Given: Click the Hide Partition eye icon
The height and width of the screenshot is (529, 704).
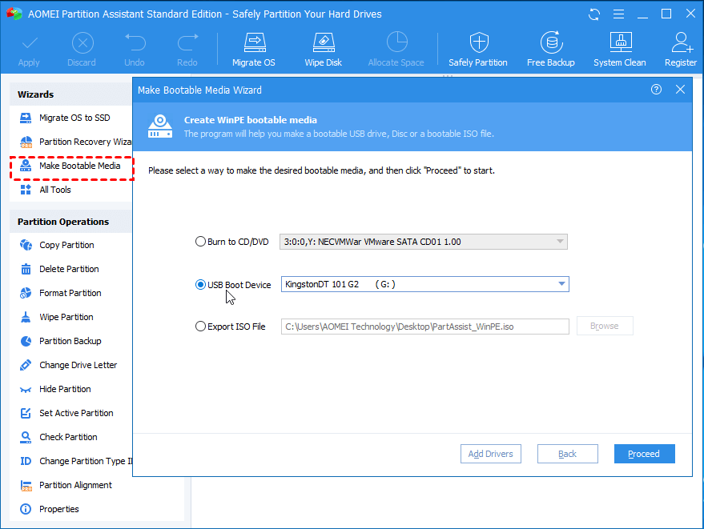Looking at the screenshot, I should tap(26, 390).
